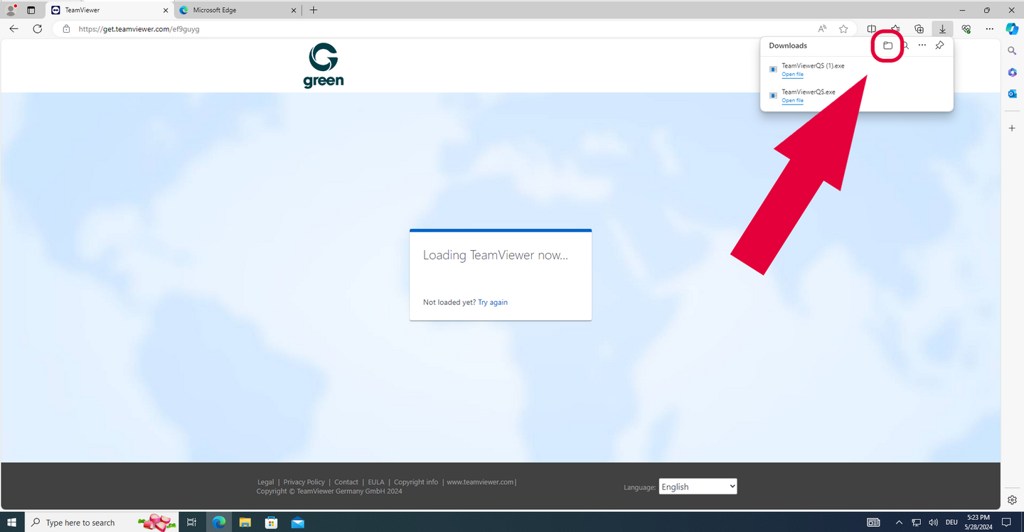
Task: Open the Downloads folder icon
Action: pos(887,45)
